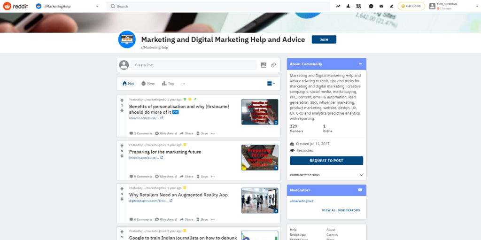The image size is (481, 240).
Task: Open the post layout view dropdown
Action: pos(271,84)
